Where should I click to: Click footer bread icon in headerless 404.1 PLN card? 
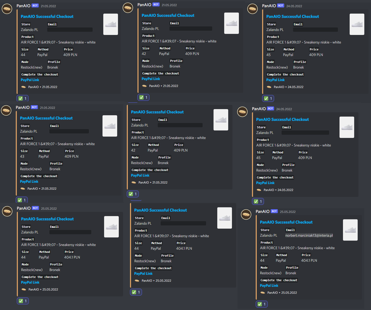point(137,281)
